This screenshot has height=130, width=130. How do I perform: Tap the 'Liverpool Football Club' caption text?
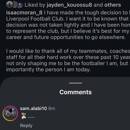tap(35, 19)
